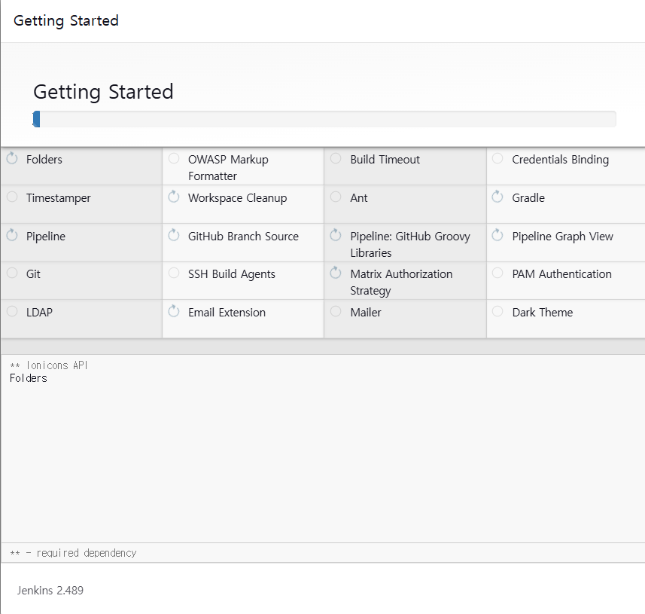The image size is (645, 614).
Task: Click the 'Gradle' plugin name
Action: click(528, 198)
